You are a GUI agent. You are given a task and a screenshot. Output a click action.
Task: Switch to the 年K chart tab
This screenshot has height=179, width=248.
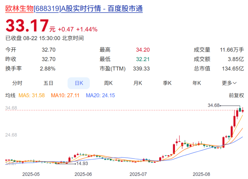197,83
